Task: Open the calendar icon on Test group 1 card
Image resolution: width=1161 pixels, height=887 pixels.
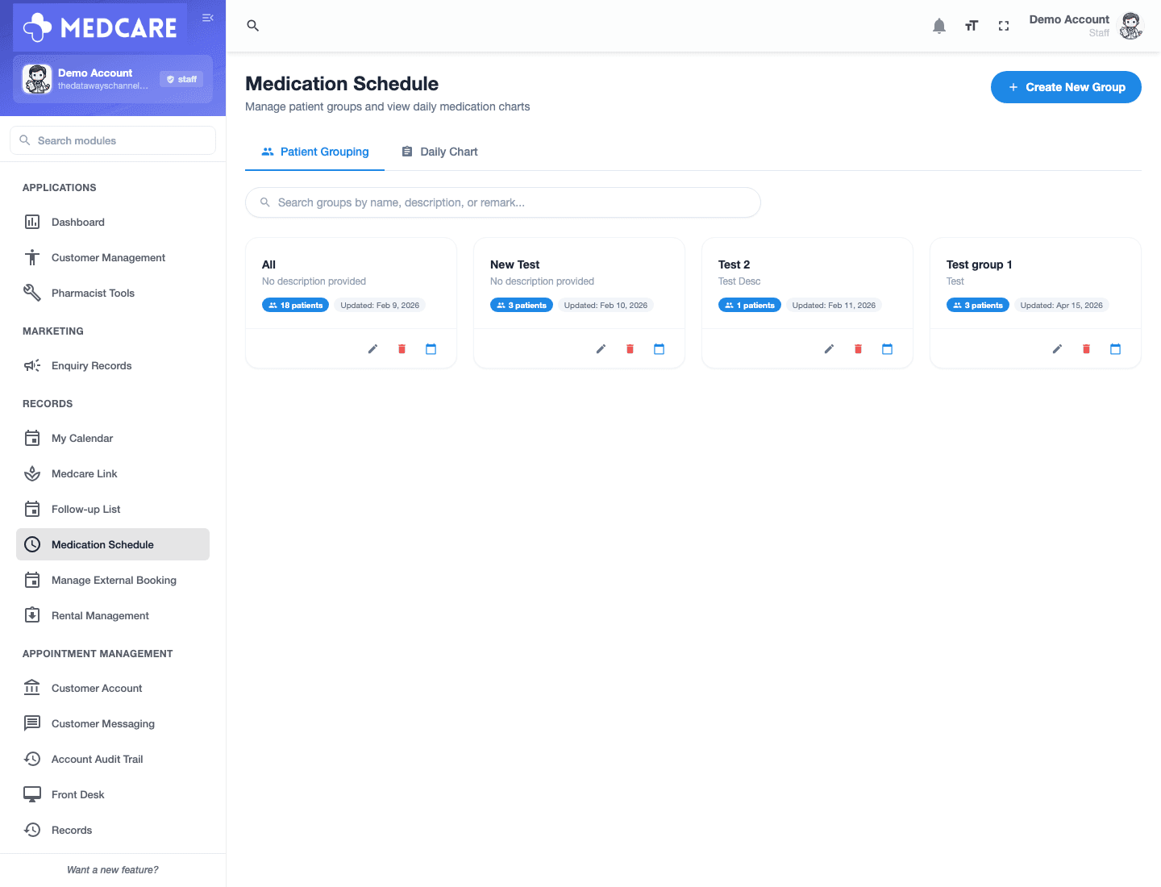Action: (x=1115, y=349)
